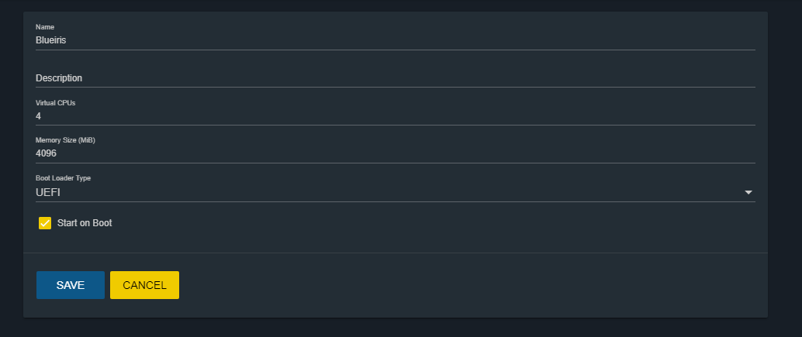The image size is (802, 337).
Task: Click the small Name label
Action: [x=45, y=27]
